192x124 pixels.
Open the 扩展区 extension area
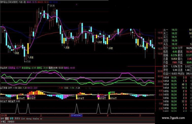coord(3,122)
